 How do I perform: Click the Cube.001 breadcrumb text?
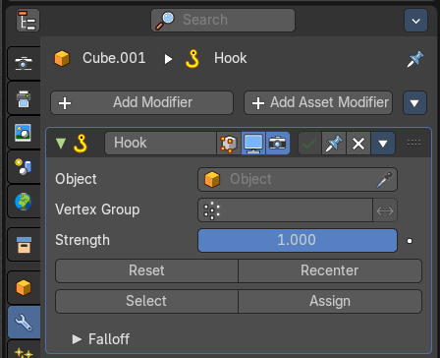tap(114, 58)
